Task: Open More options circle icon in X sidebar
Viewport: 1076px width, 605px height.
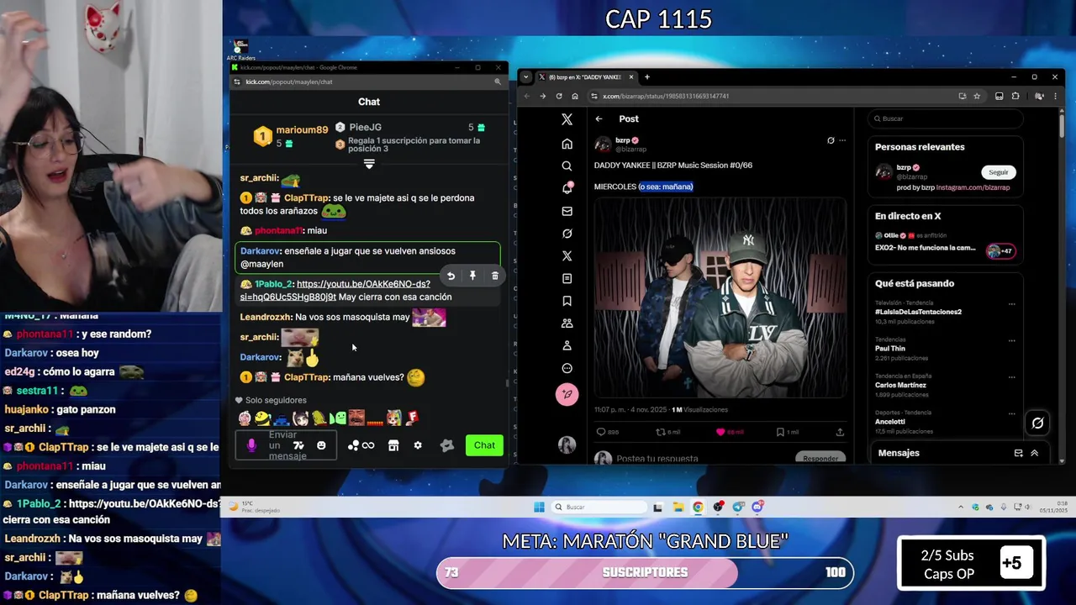Action: 567,368
